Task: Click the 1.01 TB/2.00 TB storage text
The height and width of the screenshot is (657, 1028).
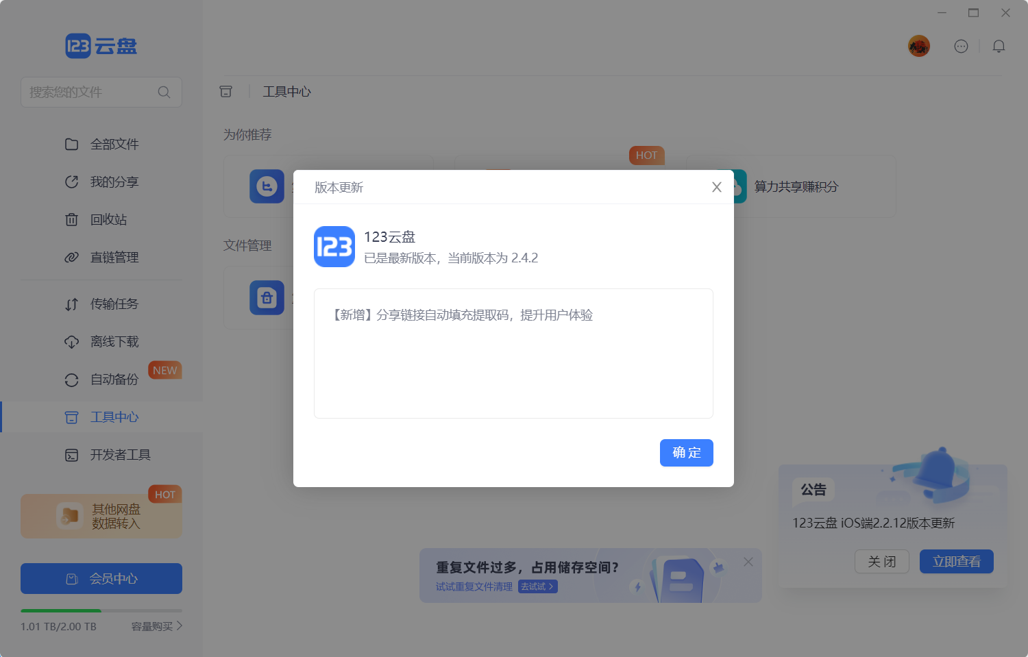Action: coord(58,626)
